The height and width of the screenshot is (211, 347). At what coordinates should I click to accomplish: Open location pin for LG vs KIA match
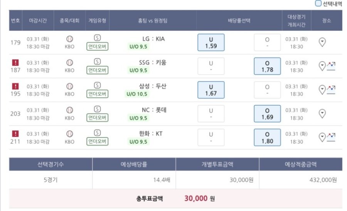pos(323,42)
